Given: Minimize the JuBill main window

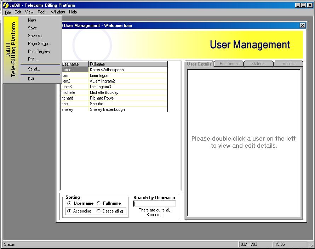Looking at the screenshot, I should pyautogui.click(x=298, y=5).
